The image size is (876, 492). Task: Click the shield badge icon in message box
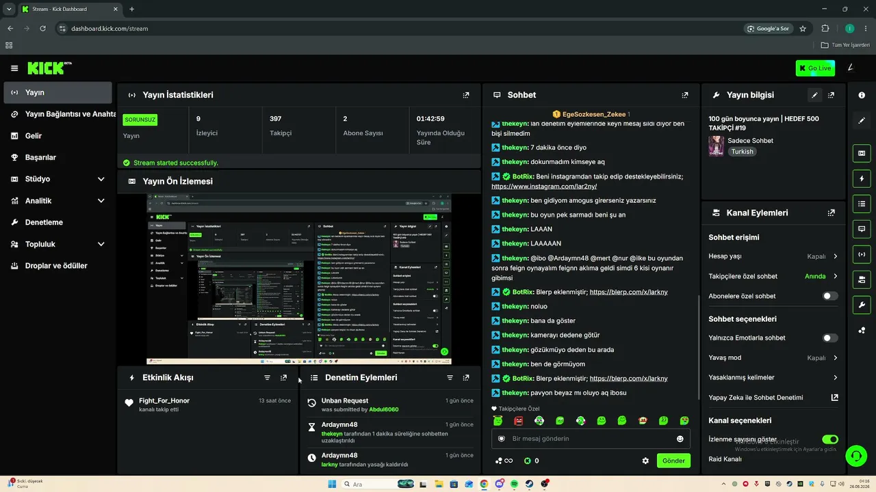coord(502,439)
